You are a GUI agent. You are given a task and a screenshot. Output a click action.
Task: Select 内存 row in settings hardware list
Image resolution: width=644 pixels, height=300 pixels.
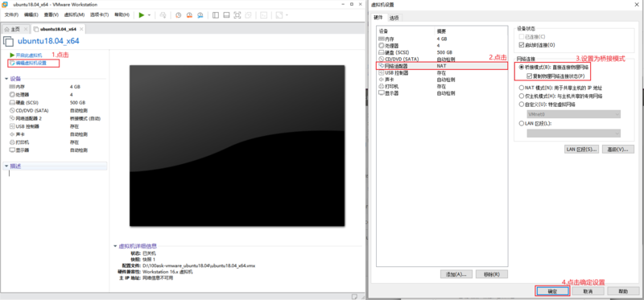[x=443, y=38]
